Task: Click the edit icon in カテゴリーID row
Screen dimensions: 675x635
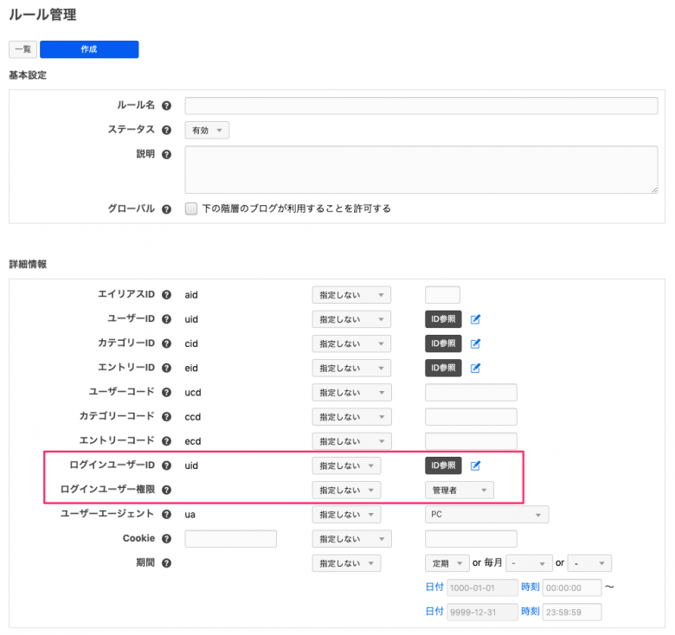Action: pyautogui.click(x=475, y=343)
